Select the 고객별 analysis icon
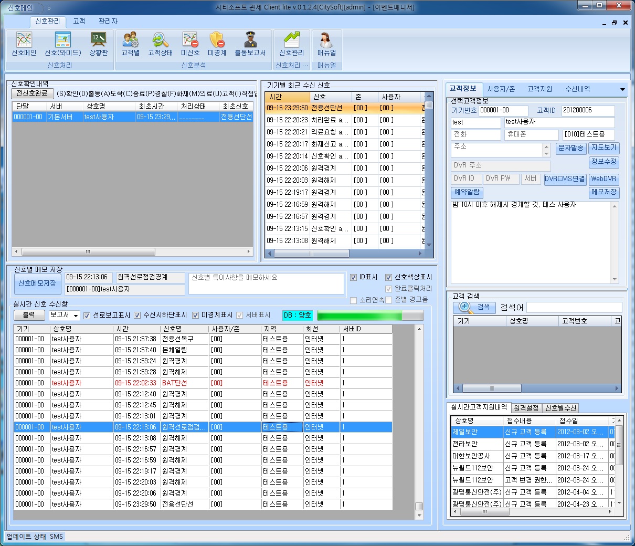This screenshot has height=546, width=635. tap(130, 44)
